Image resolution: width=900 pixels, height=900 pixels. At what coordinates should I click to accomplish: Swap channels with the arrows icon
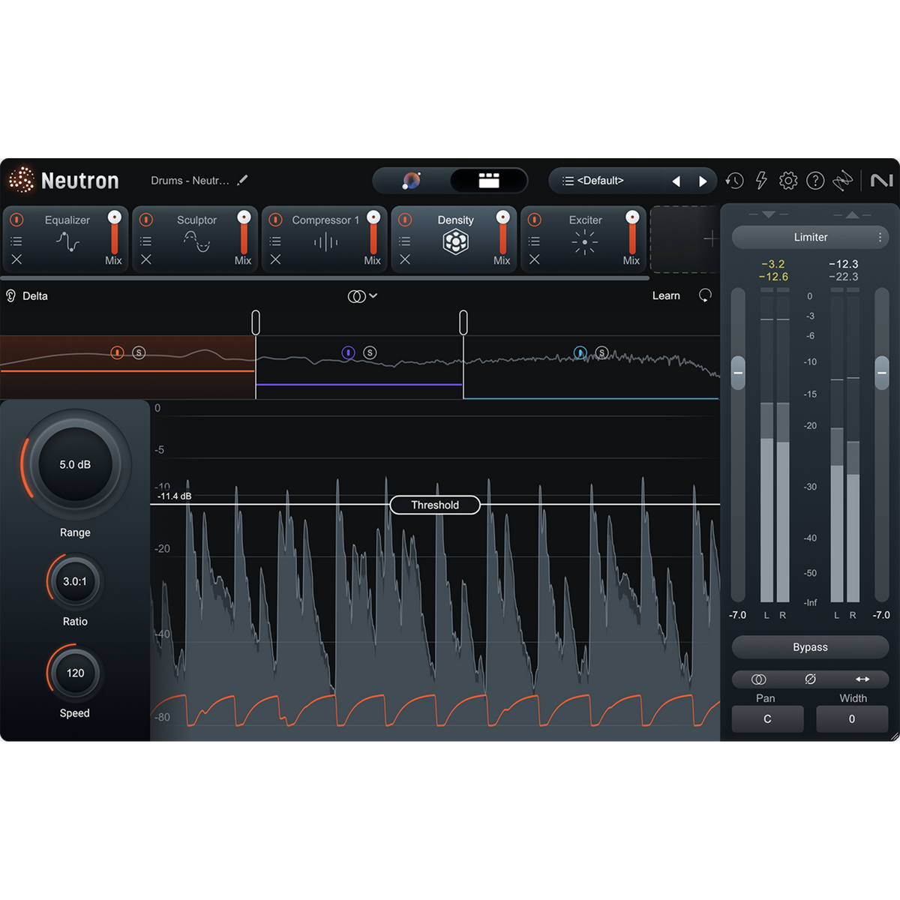862,679
